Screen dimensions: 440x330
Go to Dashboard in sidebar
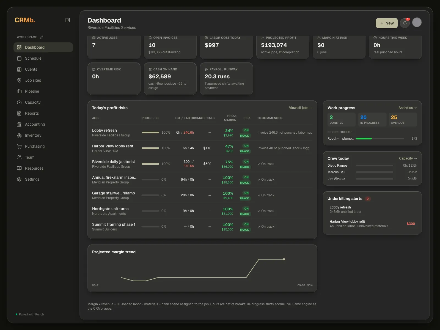pos(43,47)
